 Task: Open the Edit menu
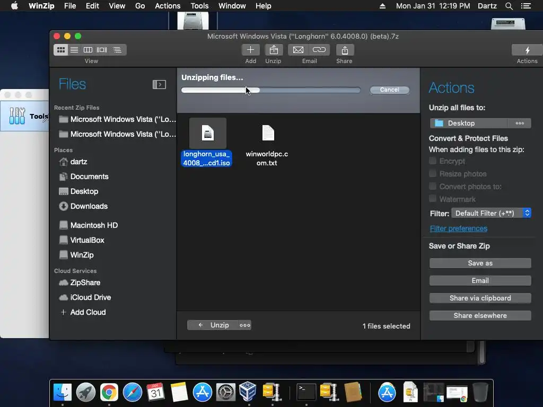92,6
